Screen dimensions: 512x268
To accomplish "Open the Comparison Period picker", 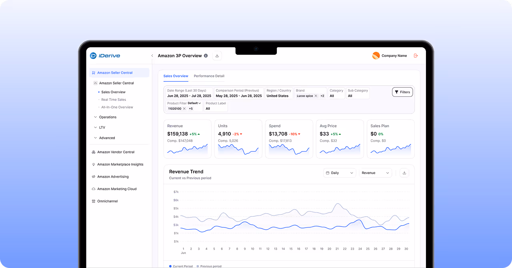I will 239,93.
